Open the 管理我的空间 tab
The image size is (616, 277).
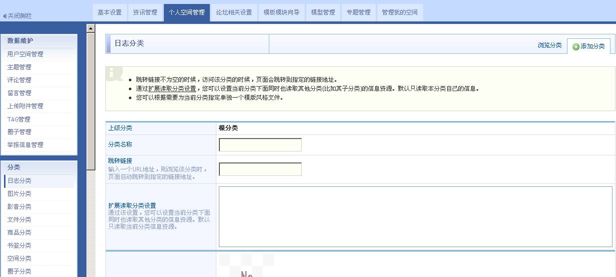click(400, 12)
